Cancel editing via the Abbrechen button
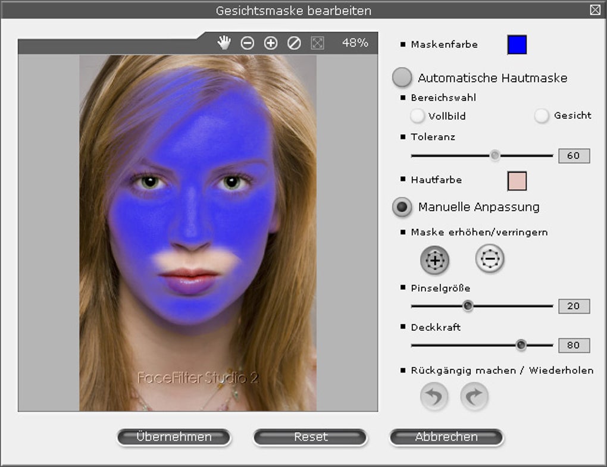Screen dimensions: 607x467 click(446, 437)
